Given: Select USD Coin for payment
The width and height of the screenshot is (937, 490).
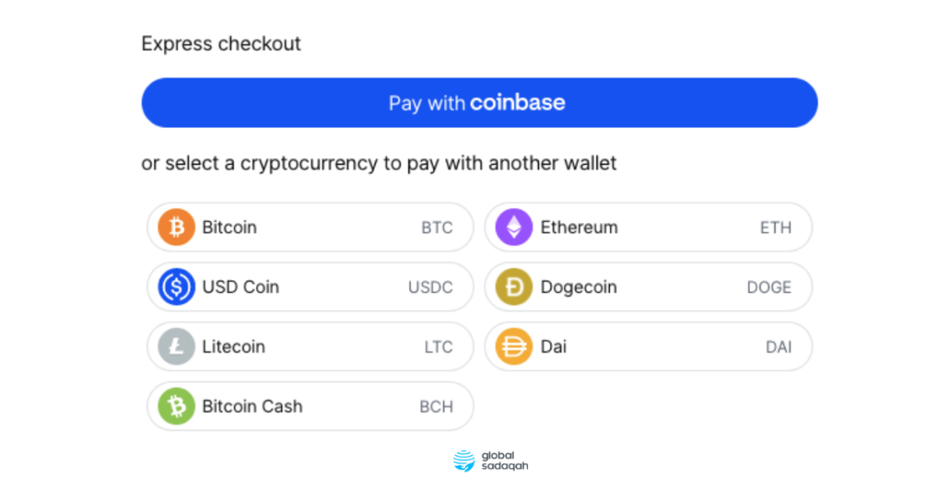Looking at the screenshot, I should click(x=310, y=287).
